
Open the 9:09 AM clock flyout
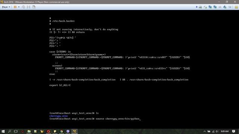pyautogui.click(x=225, y=131)
